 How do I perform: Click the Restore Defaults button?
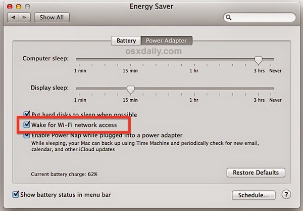(256, 173)
